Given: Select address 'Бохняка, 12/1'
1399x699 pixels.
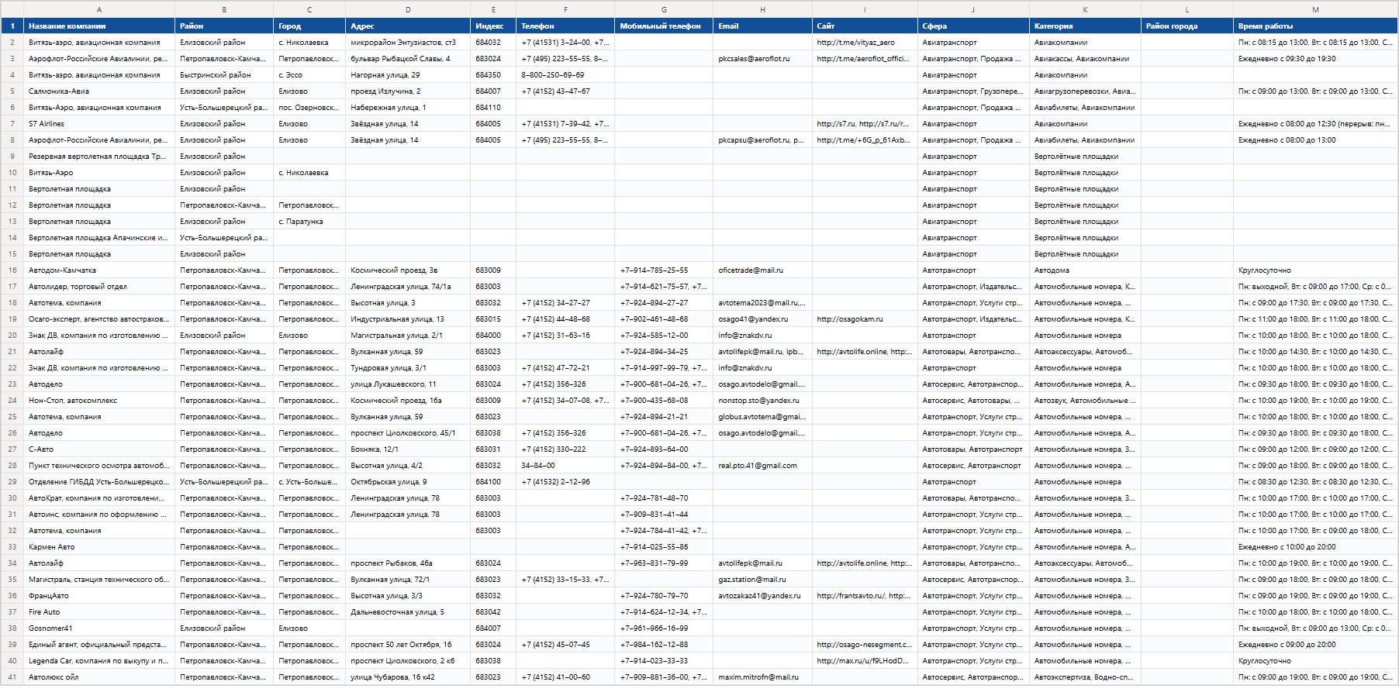Looking at the screenshot, I should coord(408,449).
